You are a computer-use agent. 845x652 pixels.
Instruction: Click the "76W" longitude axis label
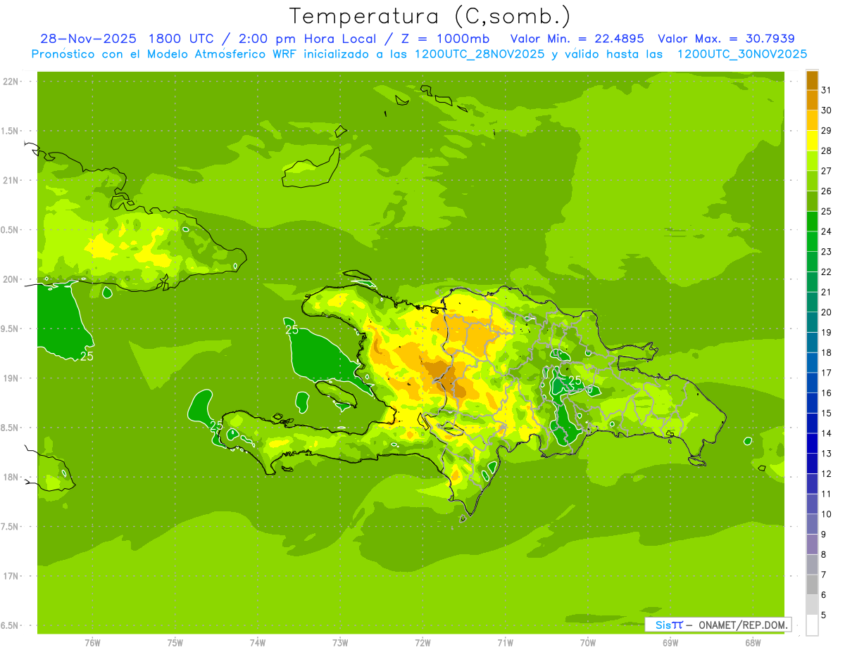(x=92, y=642)
